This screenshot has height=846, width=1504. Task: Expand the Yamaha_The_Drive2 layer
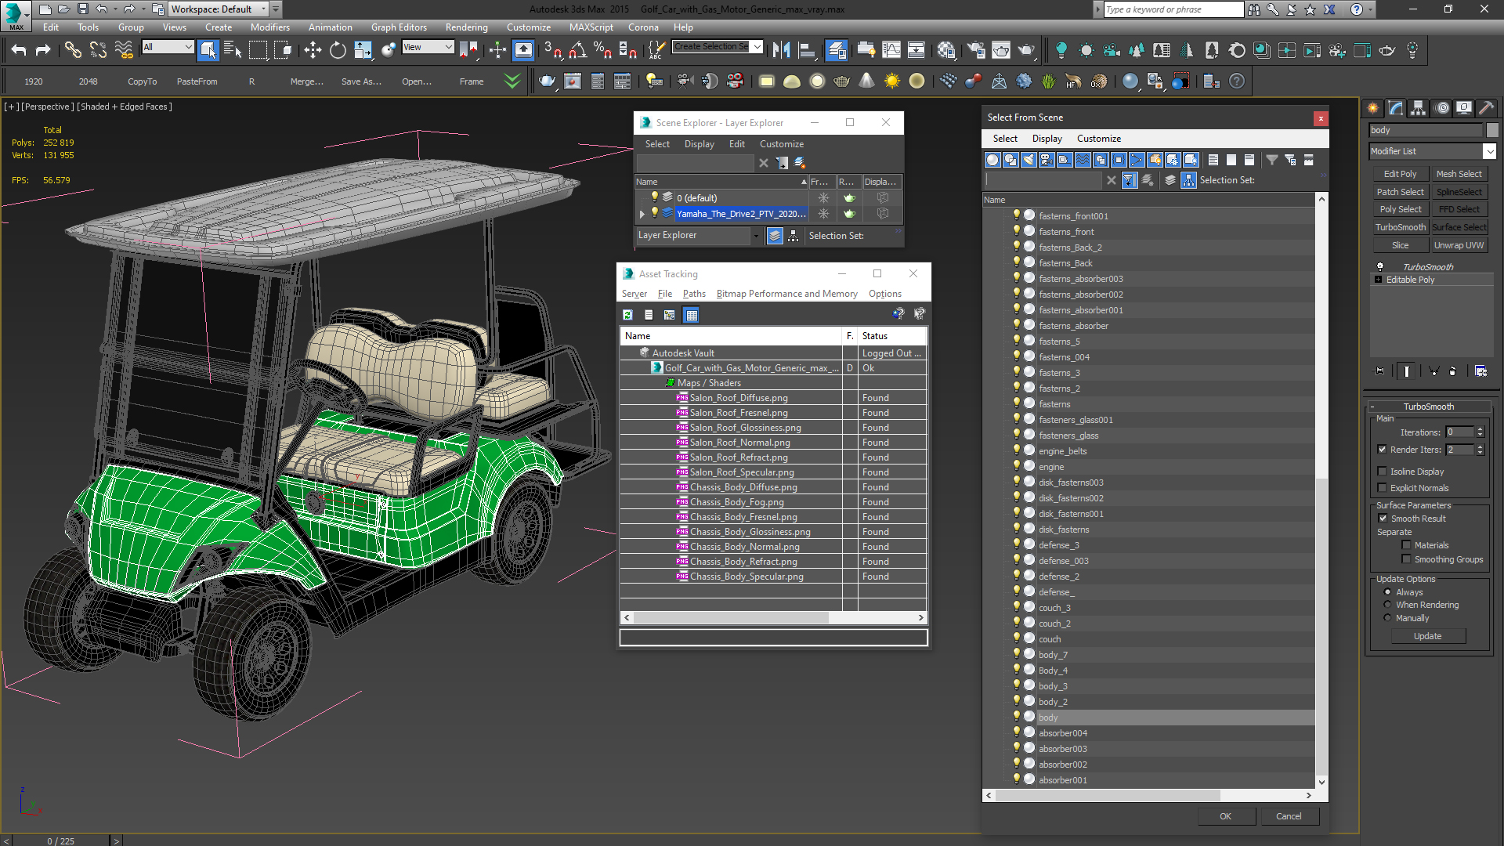(642, 214)
